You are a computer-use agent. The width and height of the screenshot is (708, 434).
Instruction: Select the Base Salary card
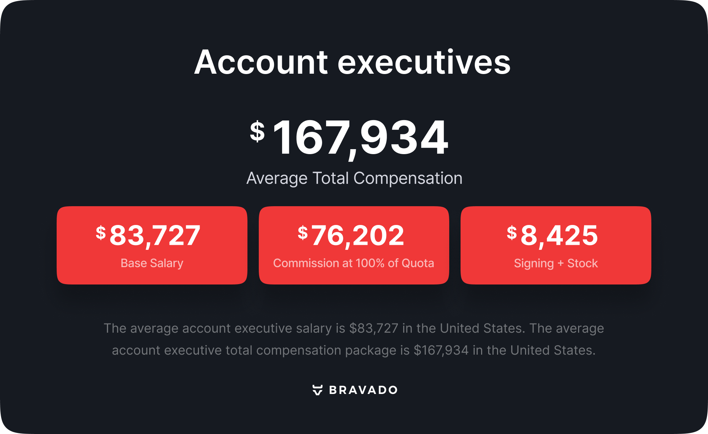tap(152, 245)
